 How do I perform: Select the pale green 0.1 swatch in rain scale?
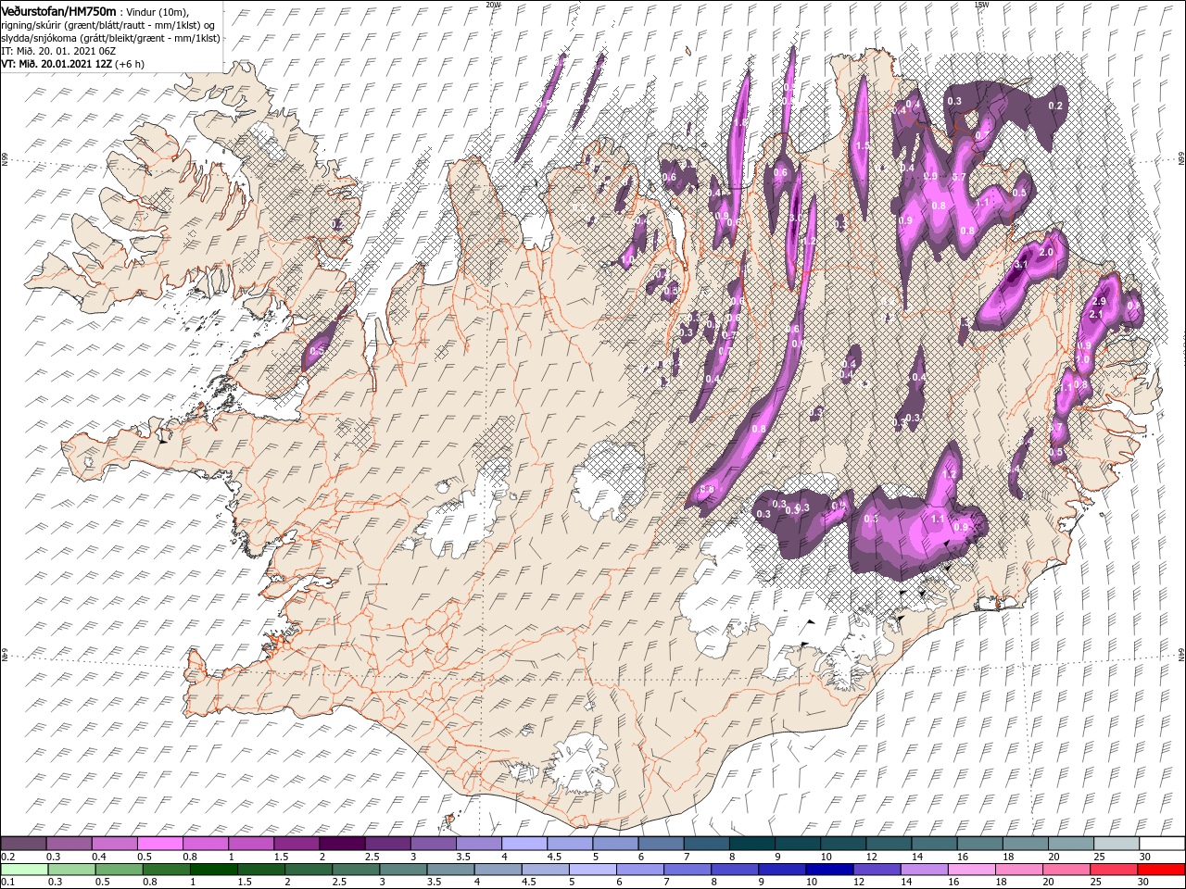[23, 870]
